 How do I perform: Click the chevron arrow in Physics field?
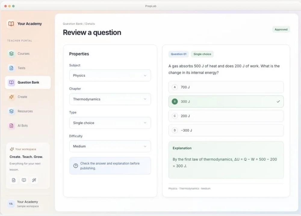pyautogui.click(x=145, y=76)
